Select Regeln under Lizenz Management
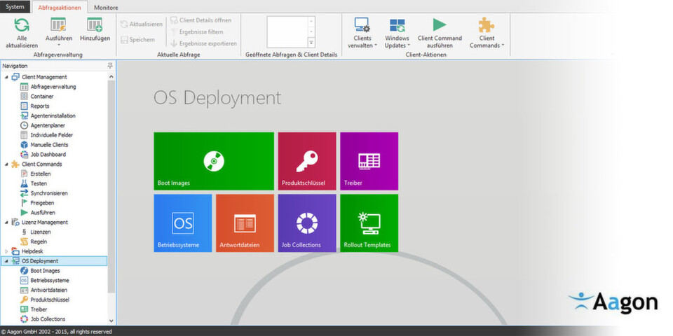The width and height of the screenshot is (673, 336). coord(39,241)
